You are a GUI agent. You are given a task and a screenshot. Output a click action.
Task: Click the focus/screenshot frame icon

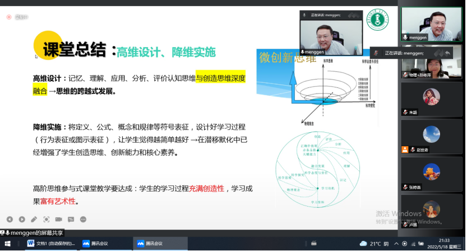coord(47,219)
